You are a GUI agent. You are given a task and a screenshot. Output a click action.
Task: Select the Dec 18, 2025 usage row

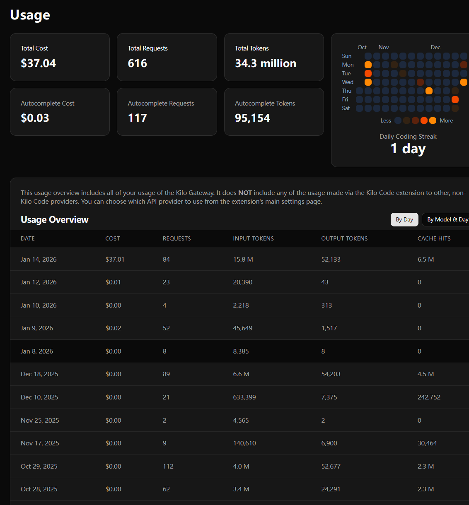pyautogui.click(x=239, y=374)
